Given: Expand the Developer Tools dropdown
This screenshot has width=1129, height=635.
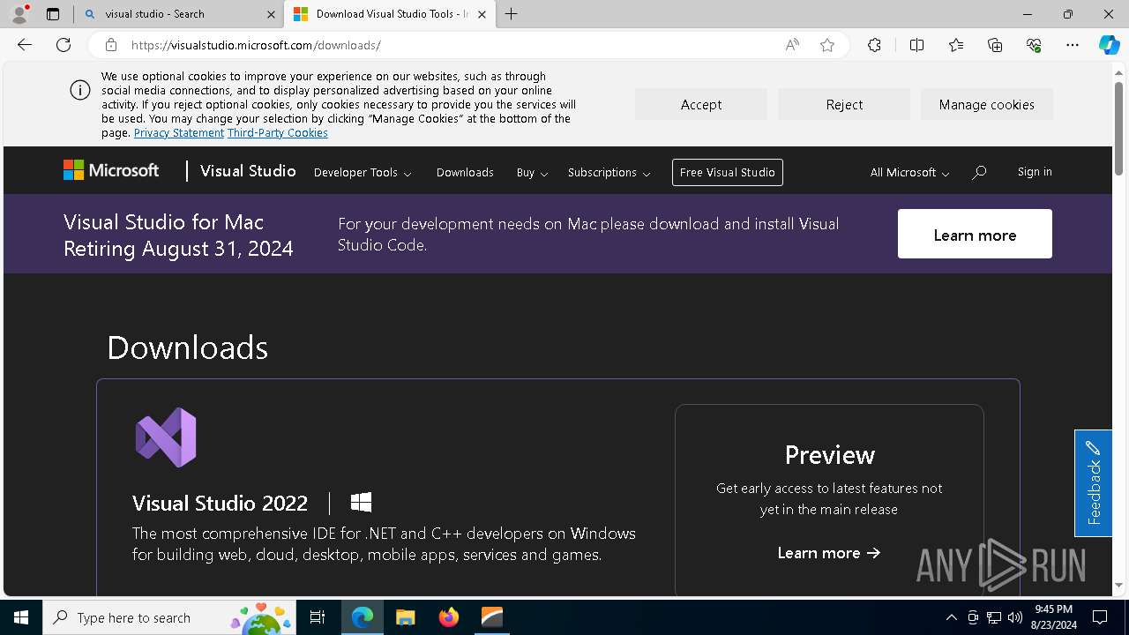Looking at the screenshot, I should click(x=363, y=173).
